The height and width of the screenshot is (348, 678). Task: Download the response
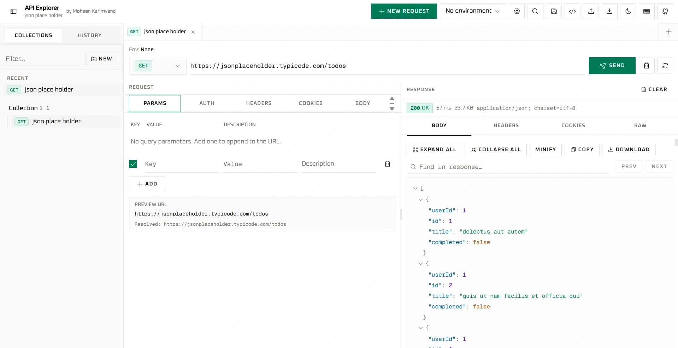click(629, 150)
